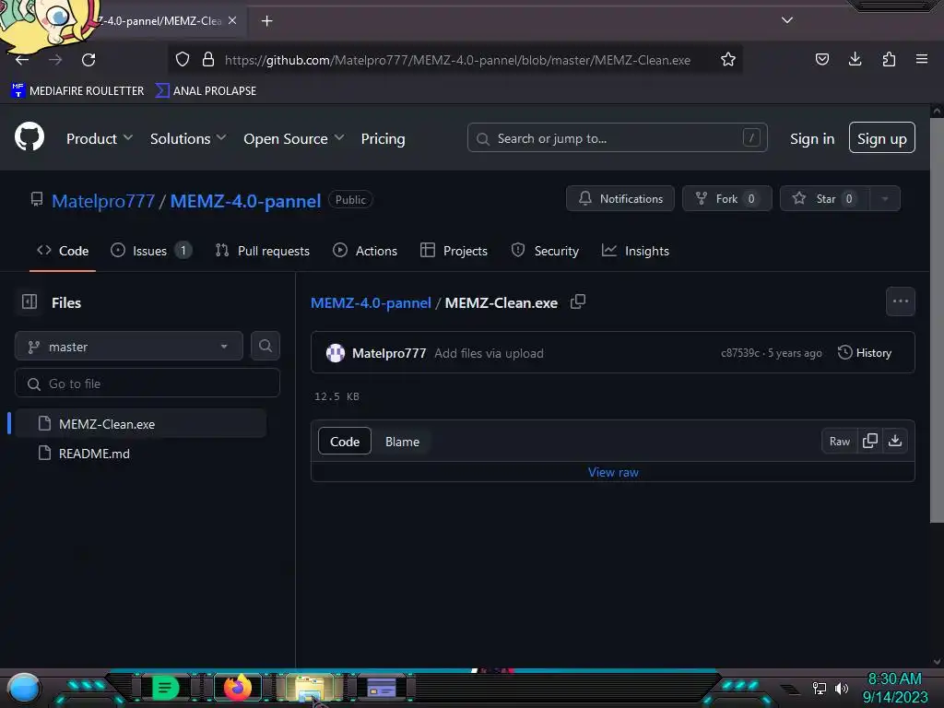Open the more file actions ellipsis button

[901, 301]
